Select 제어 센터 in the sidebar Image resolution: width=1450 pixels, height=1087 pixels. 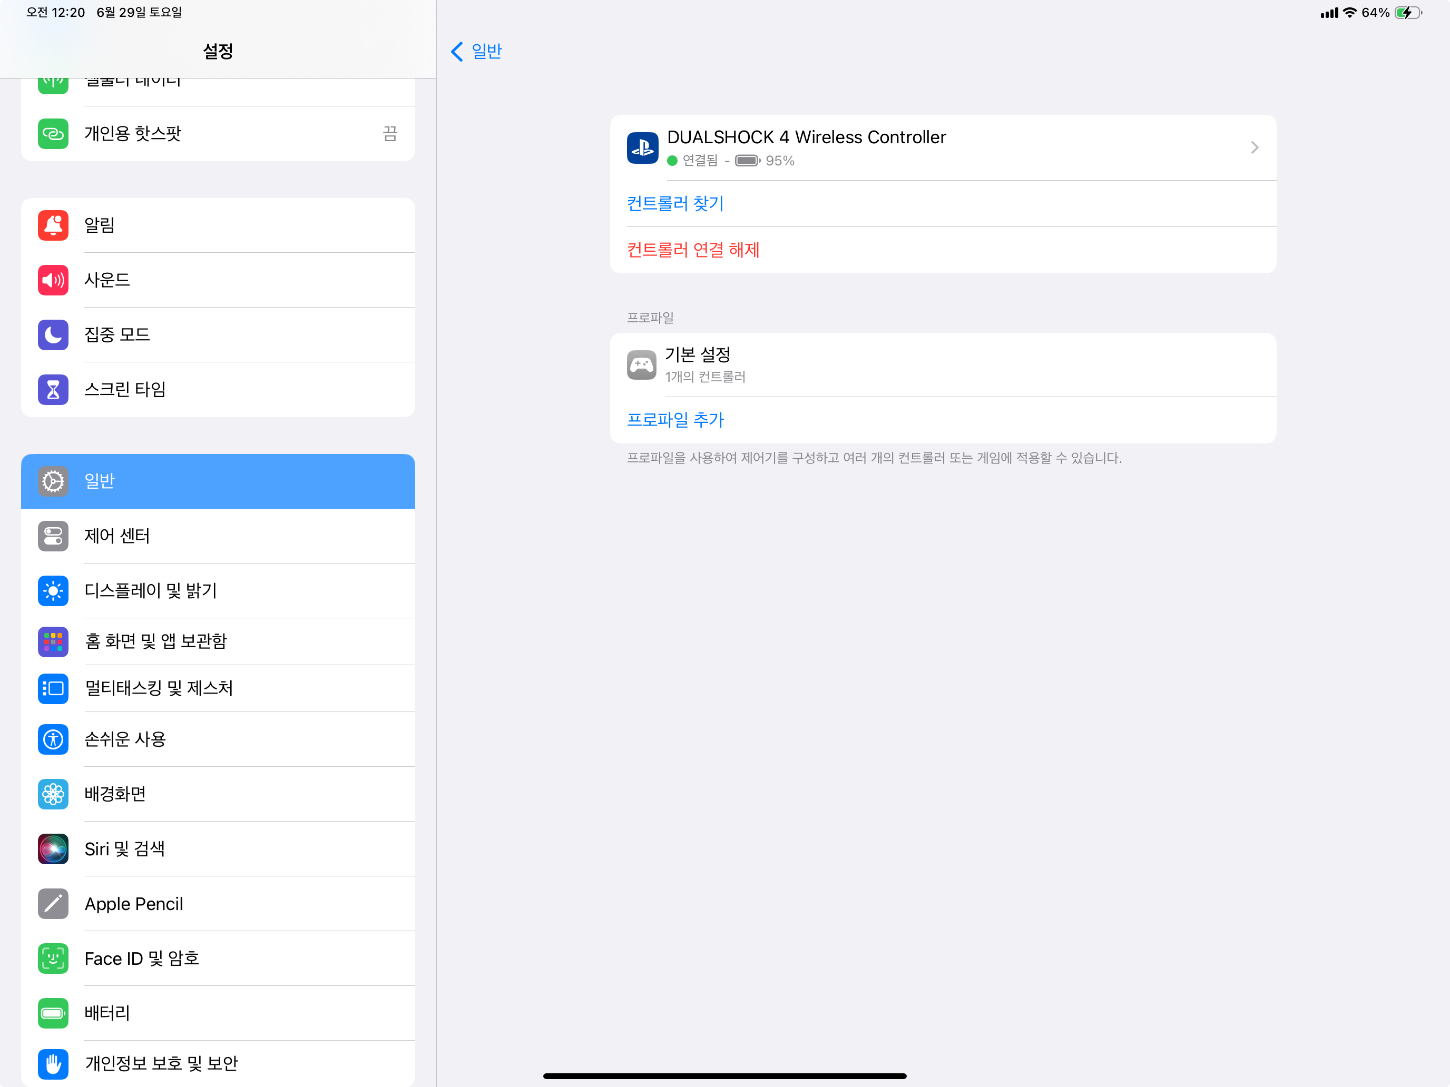[x=218, y=536]
